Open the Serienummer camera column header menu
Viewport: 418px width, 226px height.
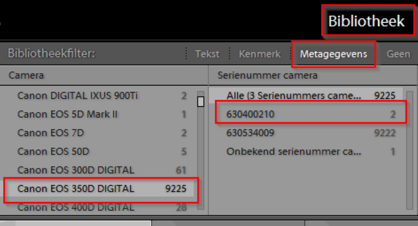[x=313, y=75]
